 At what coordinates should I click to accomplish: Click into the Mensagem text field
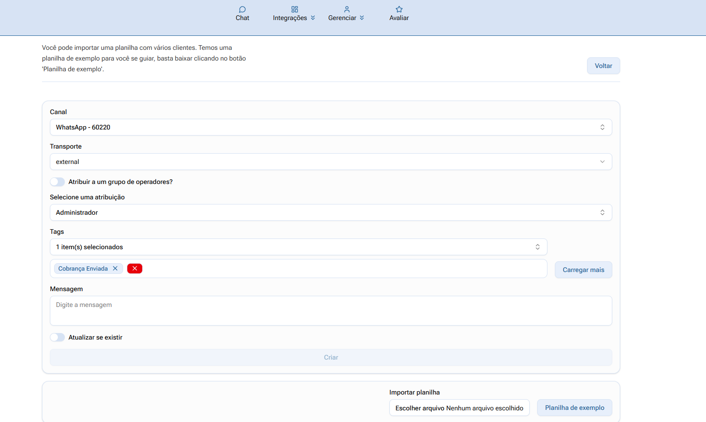(331, 311)
